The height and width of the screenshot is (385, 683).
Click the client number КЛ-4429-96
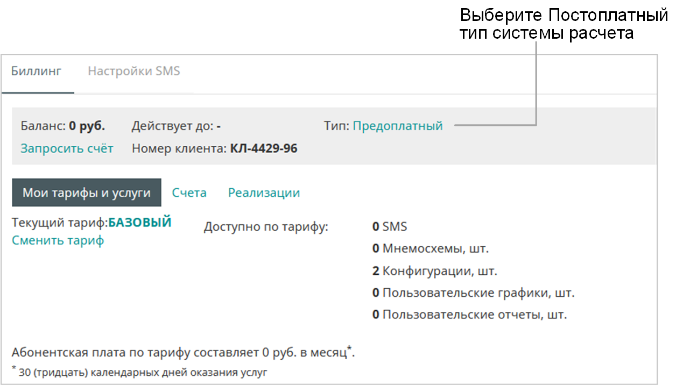264,148
